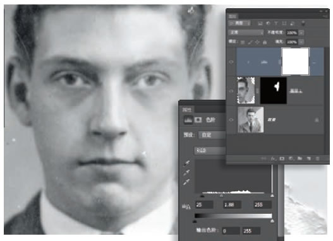Click the fx layer style icon

point(273,158)
